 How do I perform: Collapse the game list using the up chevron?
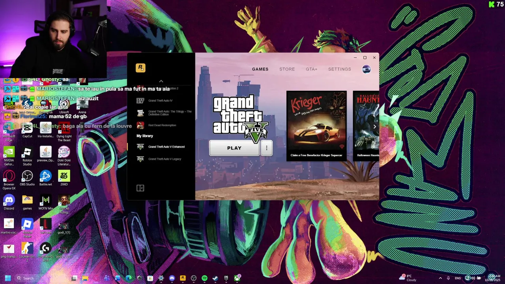pos(161,81)
